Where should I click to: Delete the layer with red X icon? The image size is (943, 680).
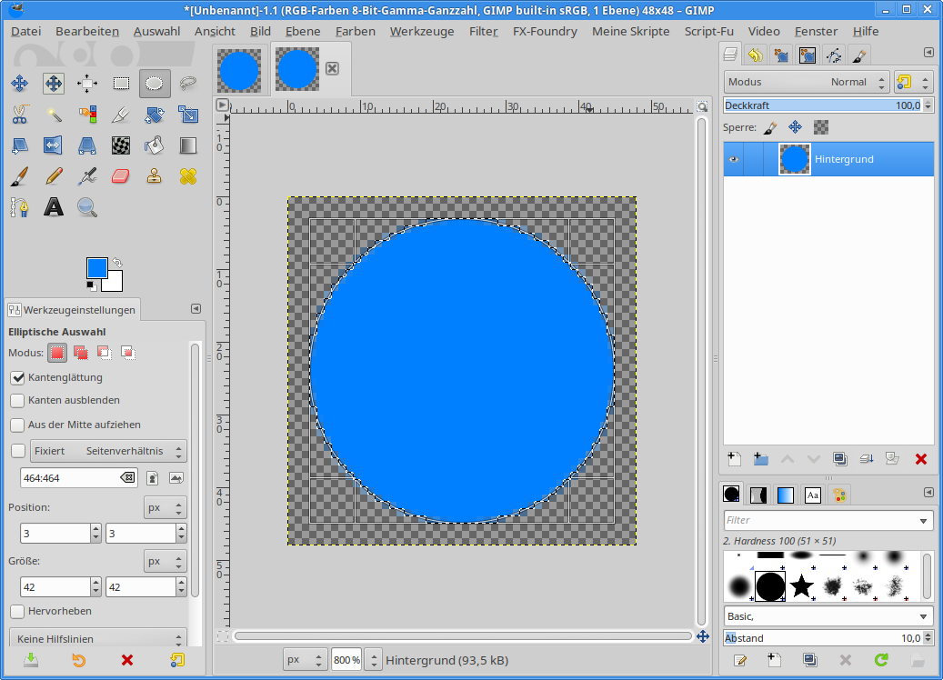920,459
